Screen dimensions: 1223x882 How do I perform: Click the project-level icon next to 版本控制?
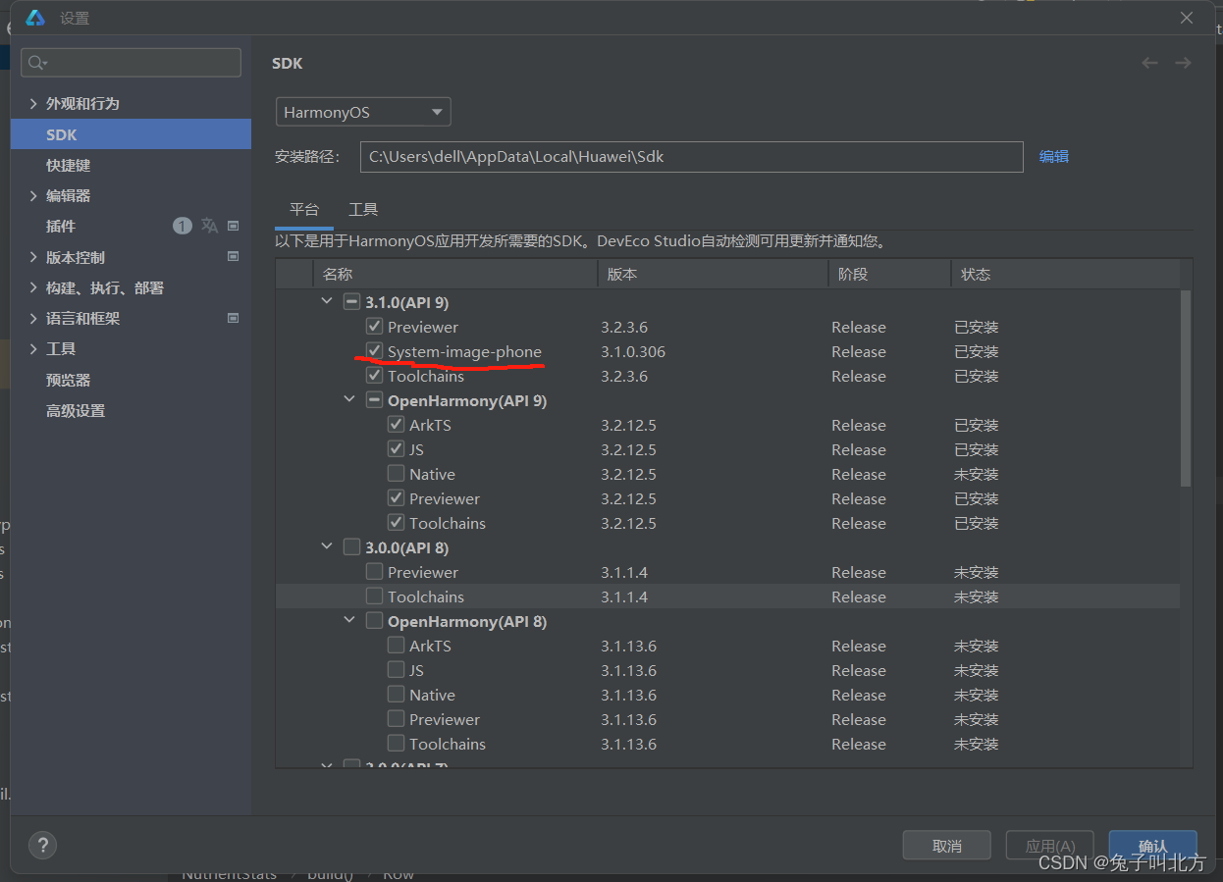click(234, 257)
